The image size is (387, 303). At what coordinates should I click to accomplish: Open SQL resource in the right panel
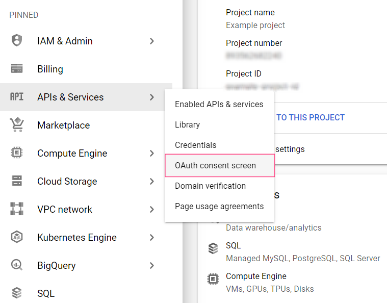click(233, 245)
